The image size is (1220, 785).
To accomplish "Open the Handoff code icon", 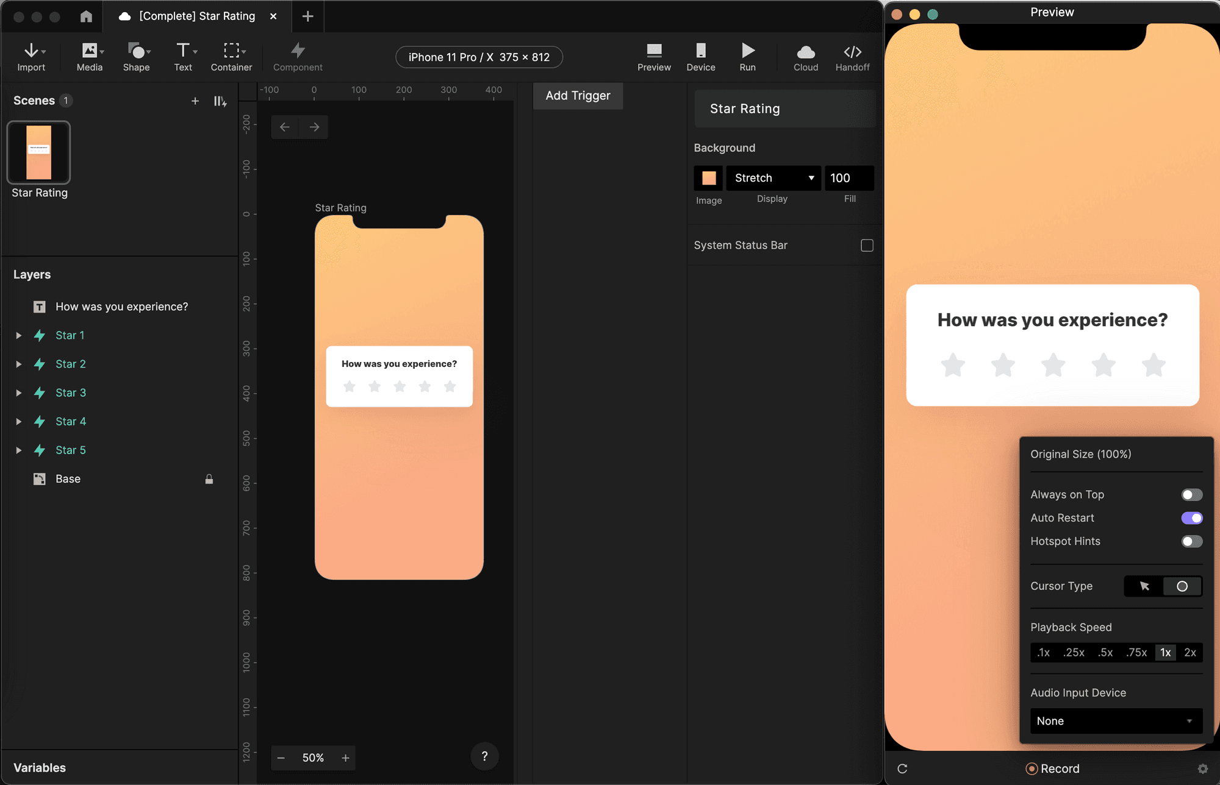I will tap(852, 52).
